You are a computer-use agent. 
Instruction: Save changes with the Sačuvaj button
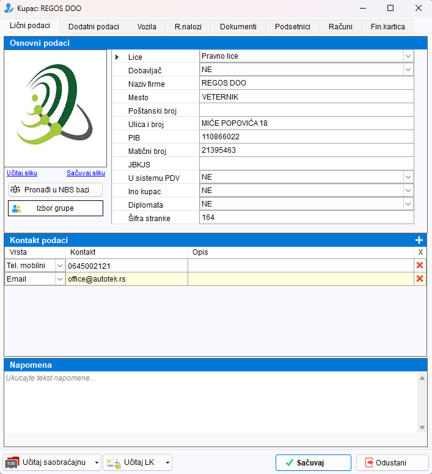(x=313, y=463)
